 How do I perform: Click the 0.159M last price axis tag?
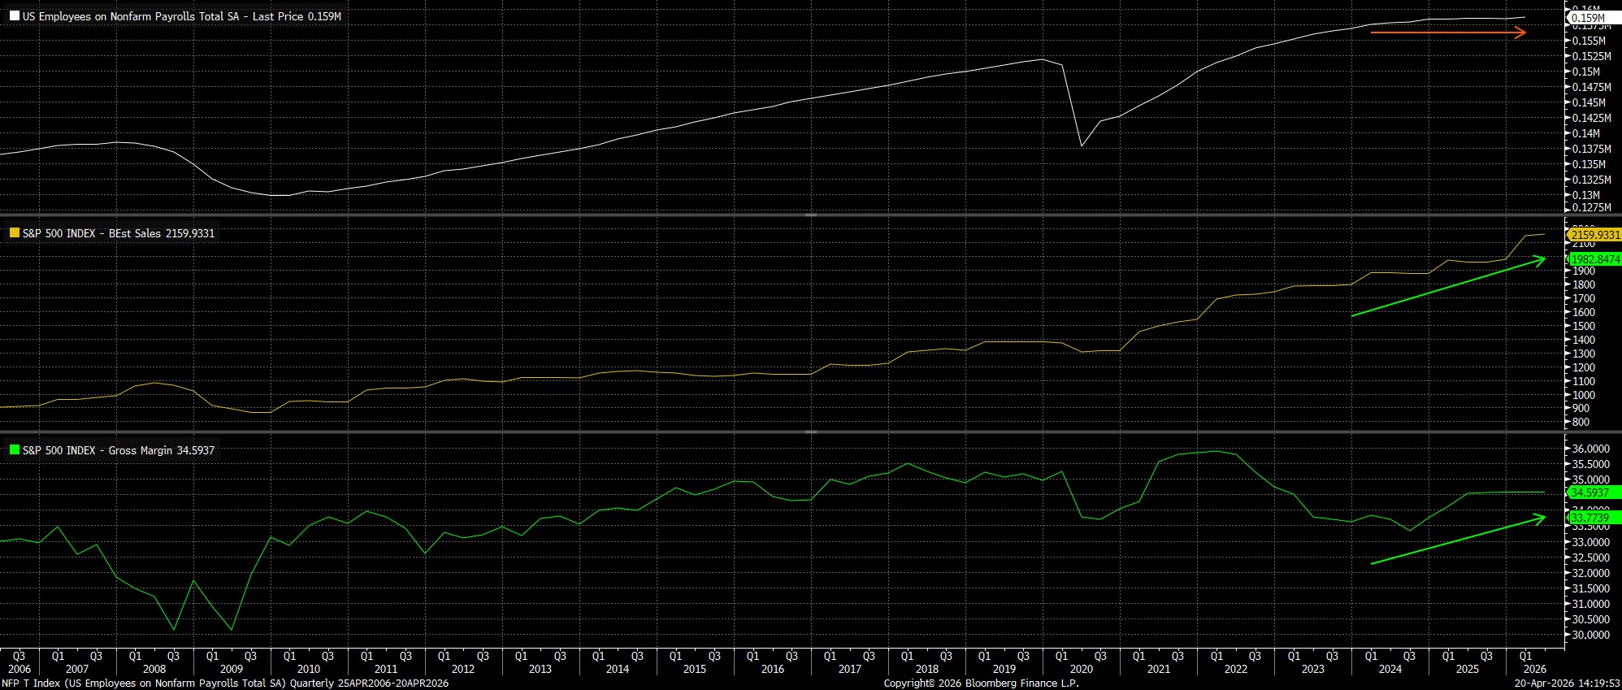coord(1588,18)
